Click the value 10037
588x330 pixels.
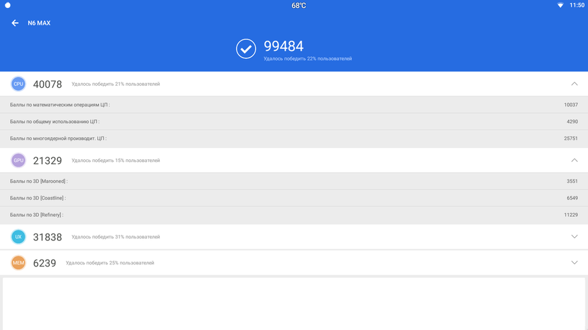tap(571, 105)
